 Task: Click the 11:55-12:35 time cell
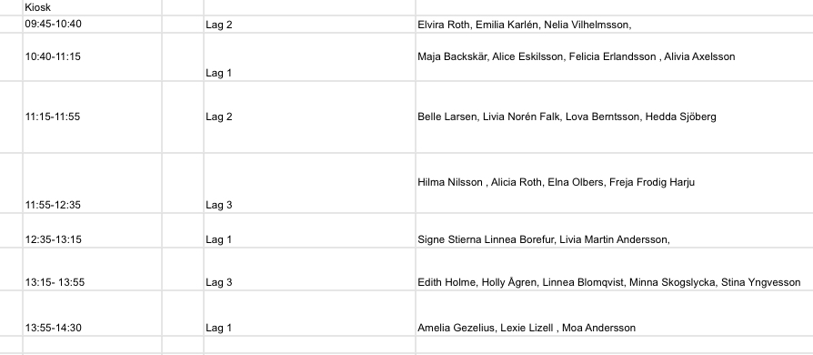(92, 183)
